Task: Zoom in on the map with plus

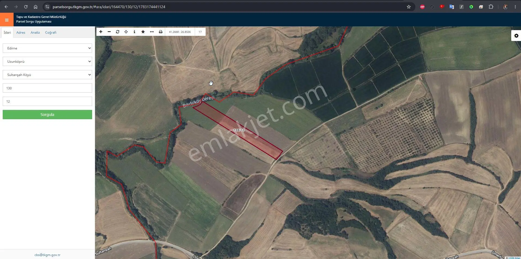Action: coord(101,32)
